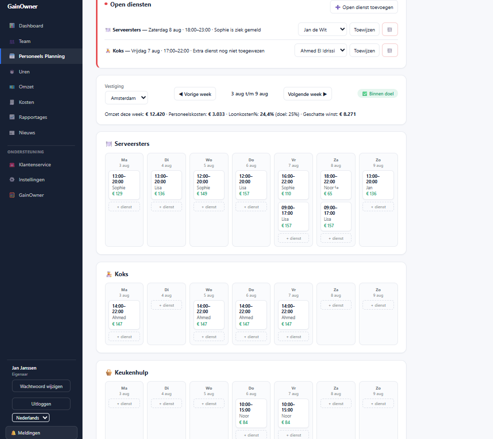Click the Dashboard sidebar icon
Viewport: 493px width, 439px height.
(x=12, y=26)
